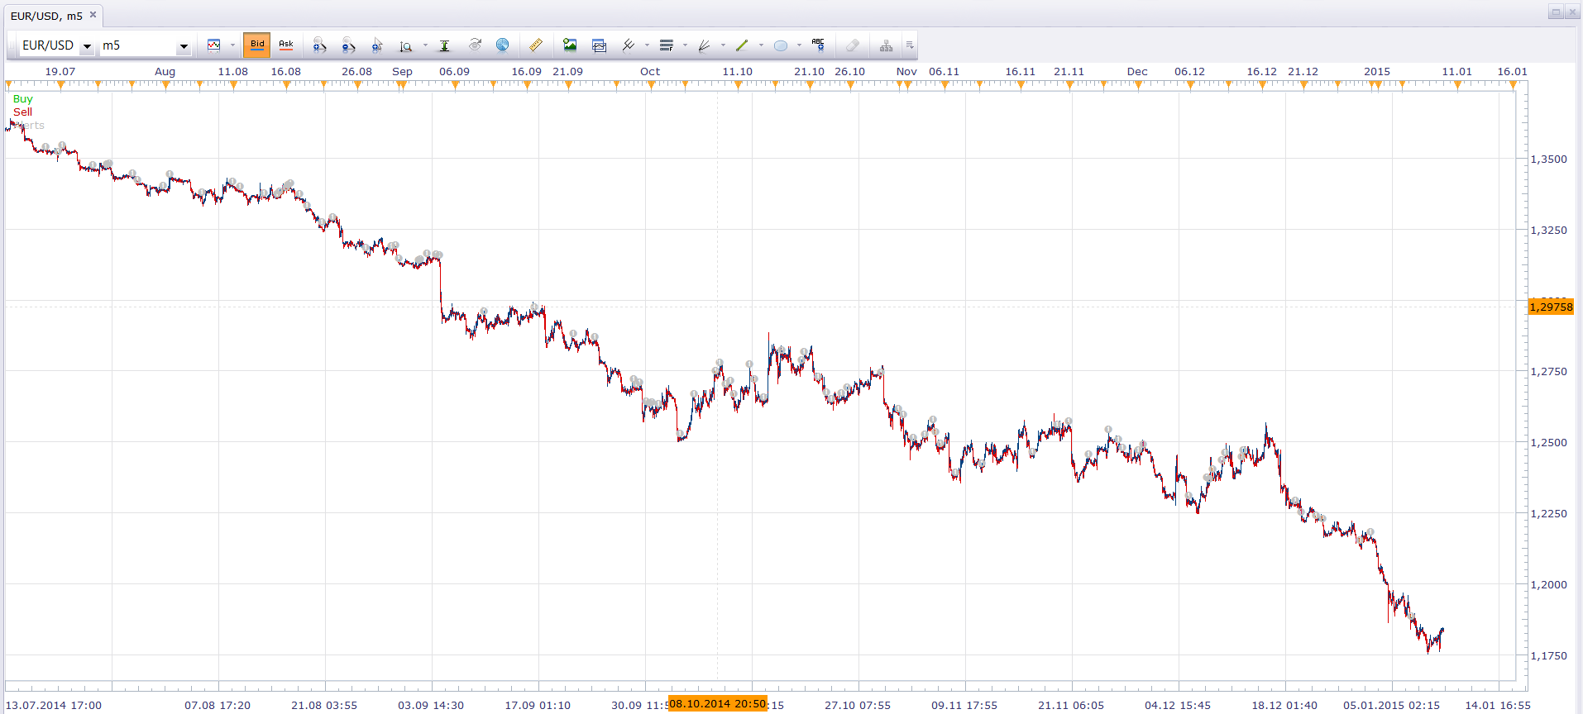Expand Fibonacci lines tool dropdown arrow
1583x714 pixels.
tap(685, 45)
